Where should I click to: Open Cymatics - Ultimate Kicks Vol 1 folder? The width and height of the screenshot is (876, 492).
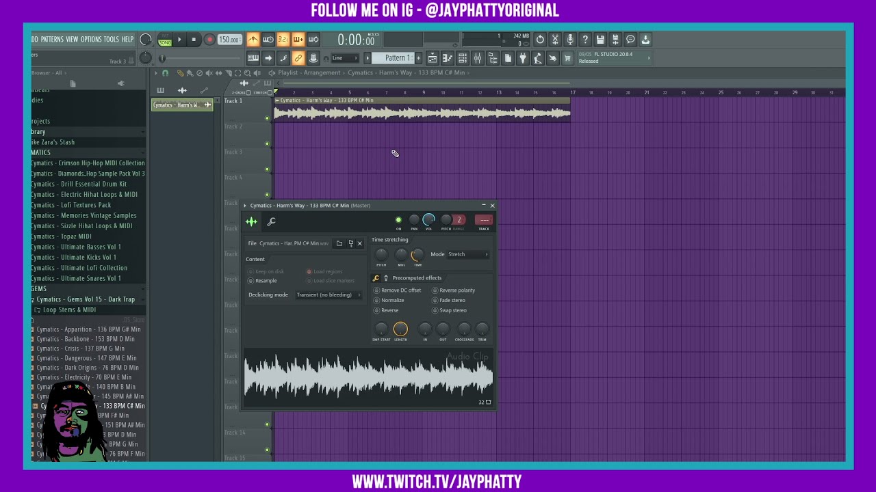[74, 258]
